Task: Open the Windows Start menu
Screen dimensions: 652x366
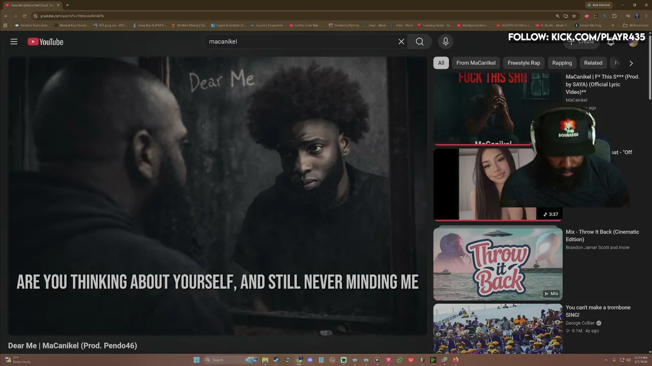Action: 197,360
